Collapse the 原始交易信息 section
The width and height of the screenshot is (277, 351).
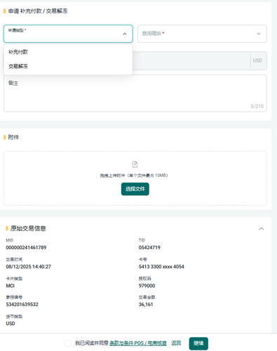pyautogui.click(x=261, y=229)
